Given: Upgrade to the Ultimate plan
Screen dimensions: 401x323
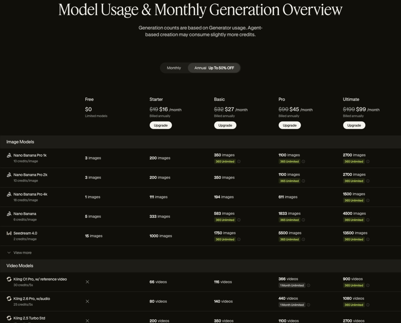Looking at the screenshot, I should tap(354, 125).
